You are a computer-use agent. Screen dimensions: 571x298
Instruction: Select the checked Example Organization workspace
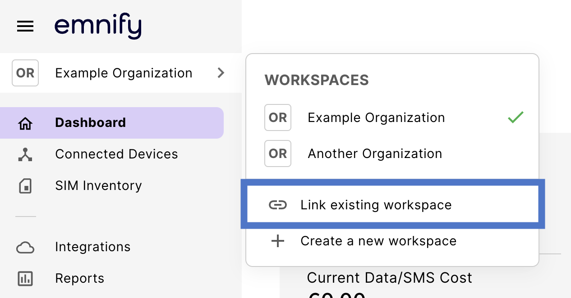point(376,118)
